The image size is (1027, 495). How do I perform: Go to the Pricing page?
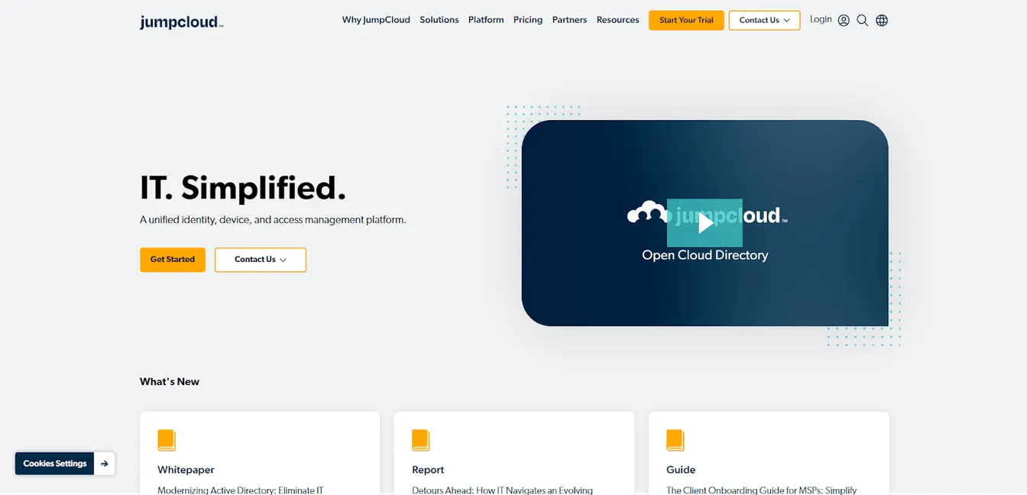528,20
